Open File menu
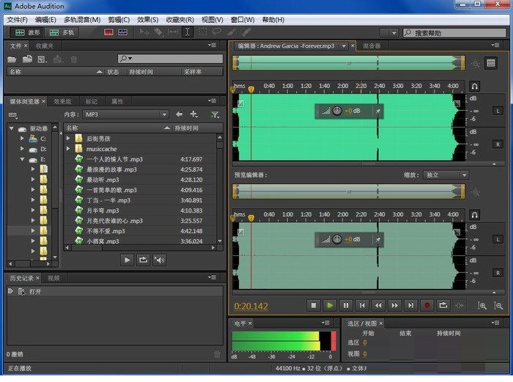Screen dimensions: 513x382 tap(17, 20)
